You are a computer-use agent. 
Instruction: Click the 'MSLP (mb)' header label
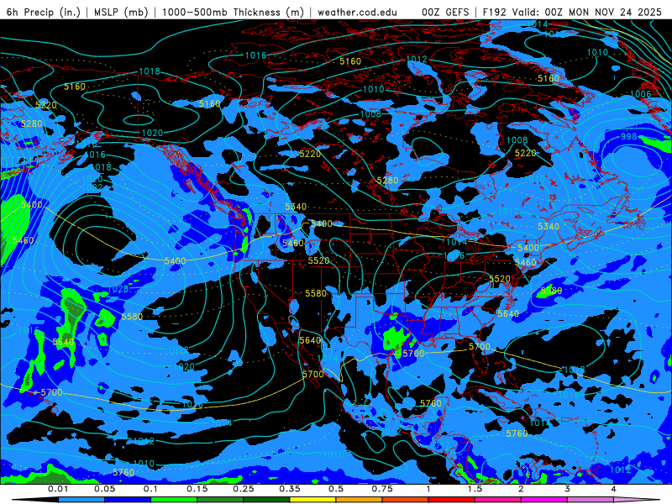[x=121, y=12]
